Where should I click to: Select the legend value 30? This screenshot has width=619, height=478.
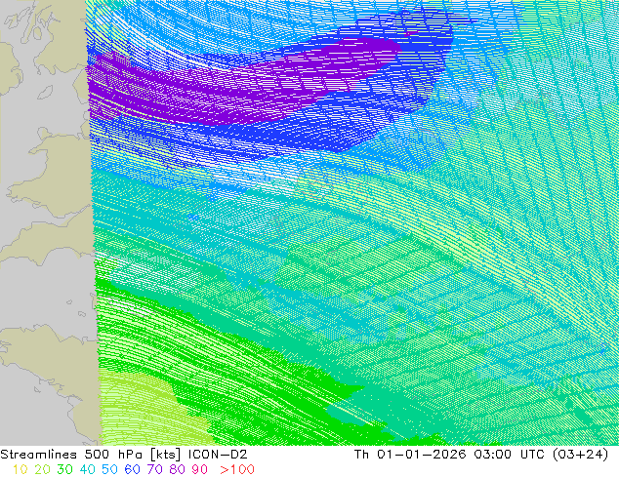(x=64, y=469)
